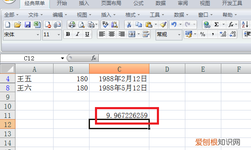Image resolution: width=251 pixels, height=150 pixels.
Task: Open a file using the folder icon
Action: [18, 25]
